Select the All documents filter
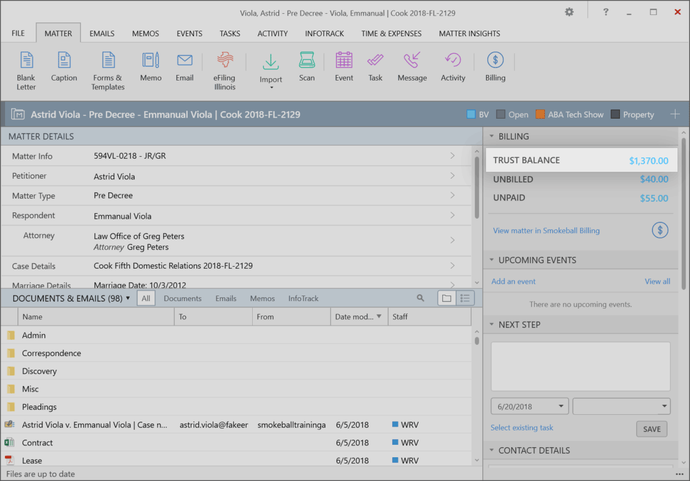Screen dimensions: 690x481 tap(146, 299)
